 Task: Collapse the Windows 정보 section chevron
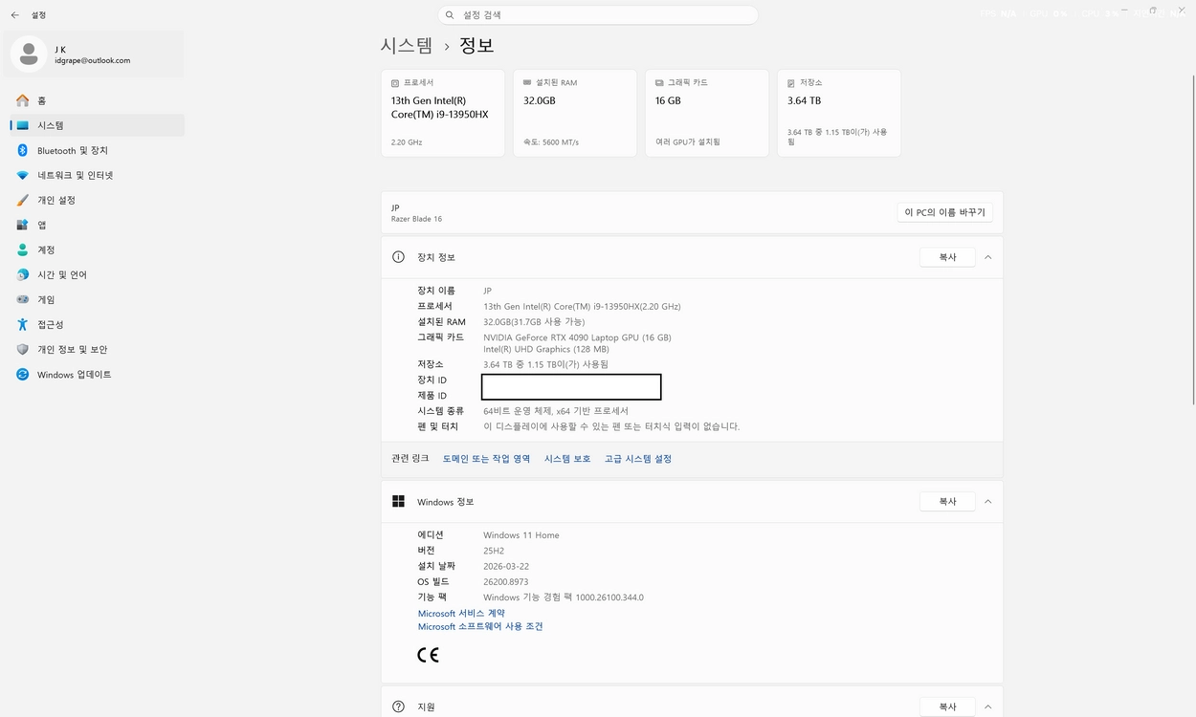[x=988, y=501]
